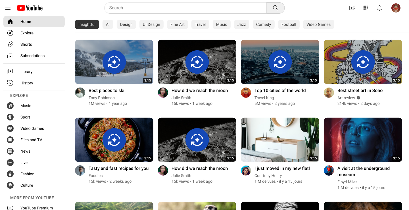Click the Culture lightbulb icon
Image resolution: width=409 pixels, height=210 pixels.
click(x=10, y=185)
